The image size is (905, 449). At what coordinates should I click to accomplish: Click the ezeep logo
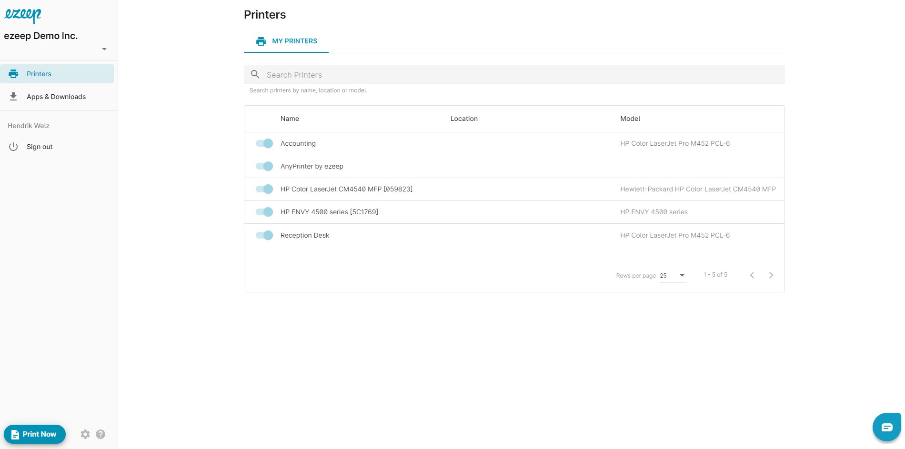[22, 15]
